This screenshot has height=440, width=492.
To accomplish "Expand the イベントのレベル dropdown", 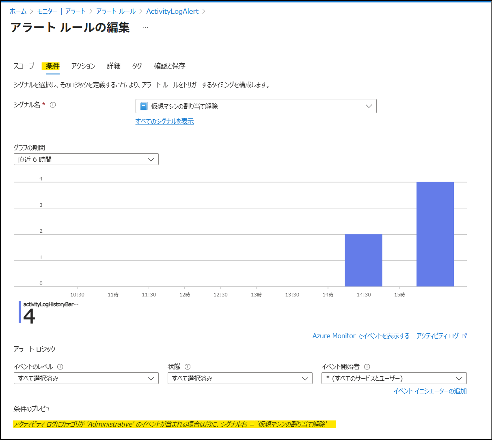I will point(86,378).
